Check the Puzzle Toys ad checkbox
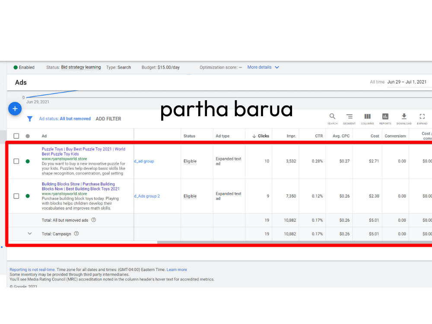Screen dimensions: 432x324 pos(16,161)
